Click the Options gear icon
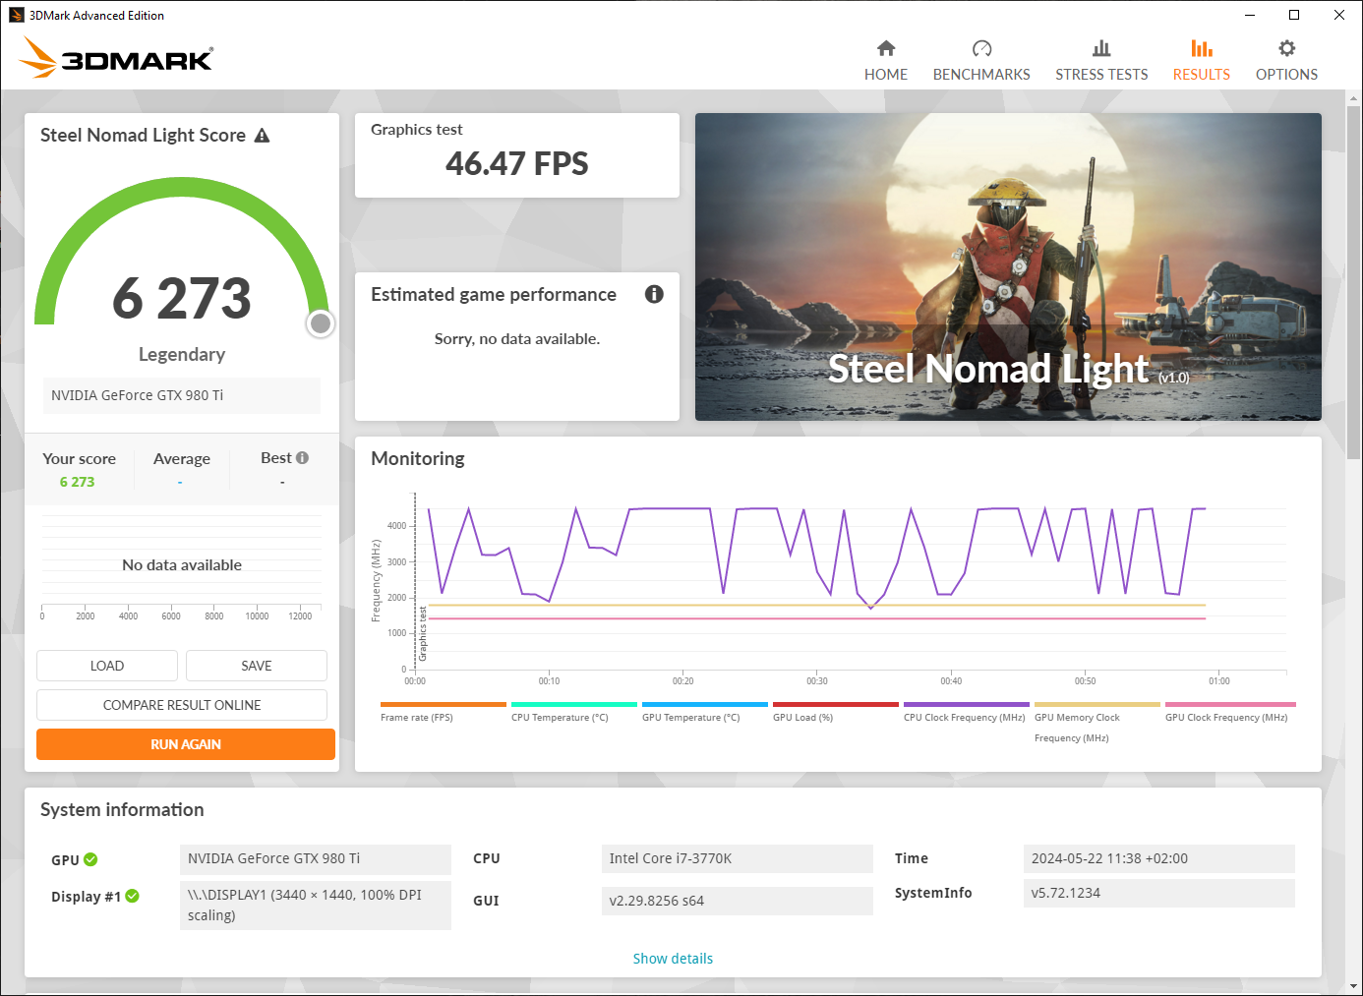This screenshot has width=1363, height=996. (x=1286, y=48)
